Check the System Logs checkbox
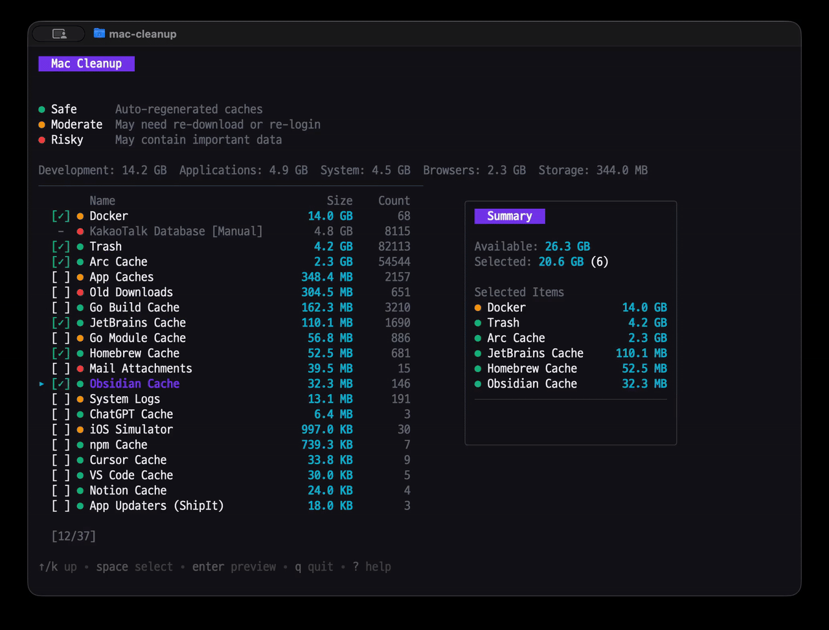The width and height of the screenshot is (829, 630). (61, 399)
